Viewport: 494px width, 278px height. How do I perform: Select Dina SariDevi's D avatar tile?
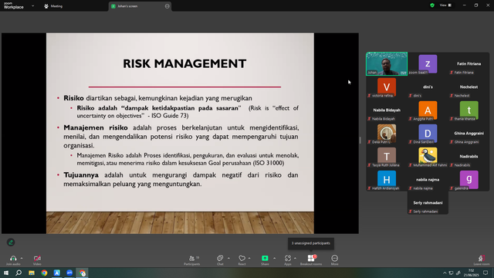(428, 134)
